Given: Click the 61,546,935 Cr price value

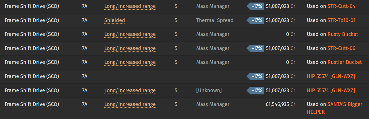Looking at the screenshot, I should (280, 104).
